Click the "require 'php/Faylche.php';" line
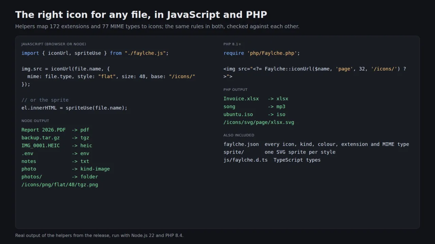 [x=262, y=53]
